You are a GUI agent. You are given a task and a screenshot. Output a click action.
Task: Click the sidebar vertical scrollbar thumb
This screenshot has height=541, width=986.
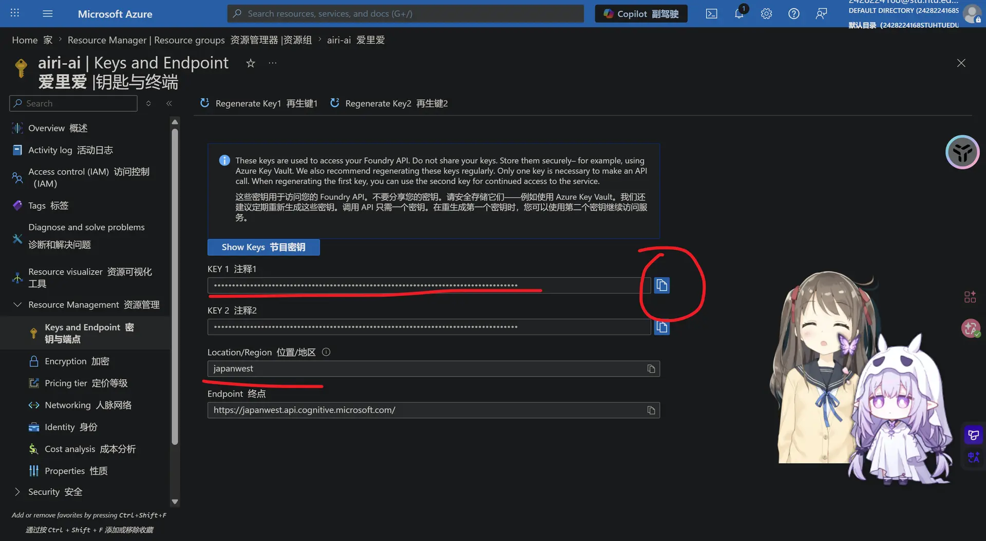pyautogui.click(x=175, y=286)
